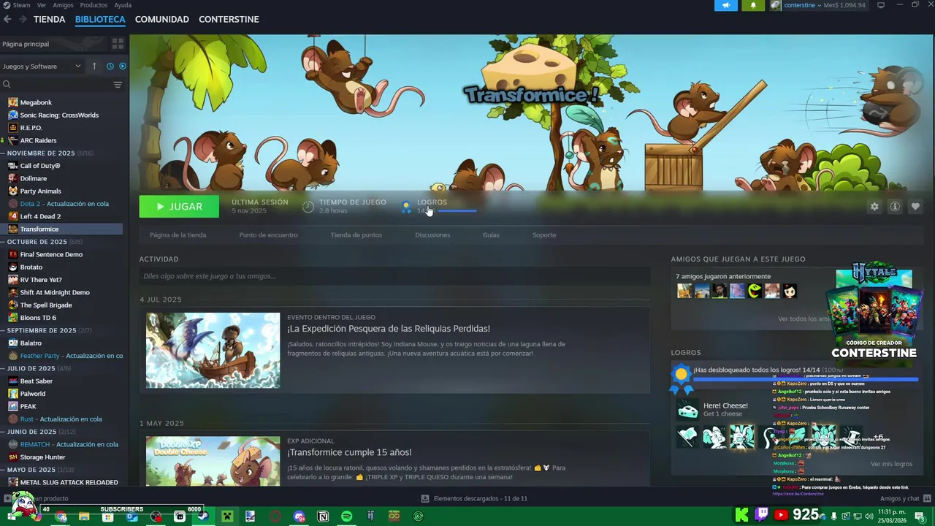Open the game information icon
935x526 pixels.
pyautogui.click(x=894, y=207)
